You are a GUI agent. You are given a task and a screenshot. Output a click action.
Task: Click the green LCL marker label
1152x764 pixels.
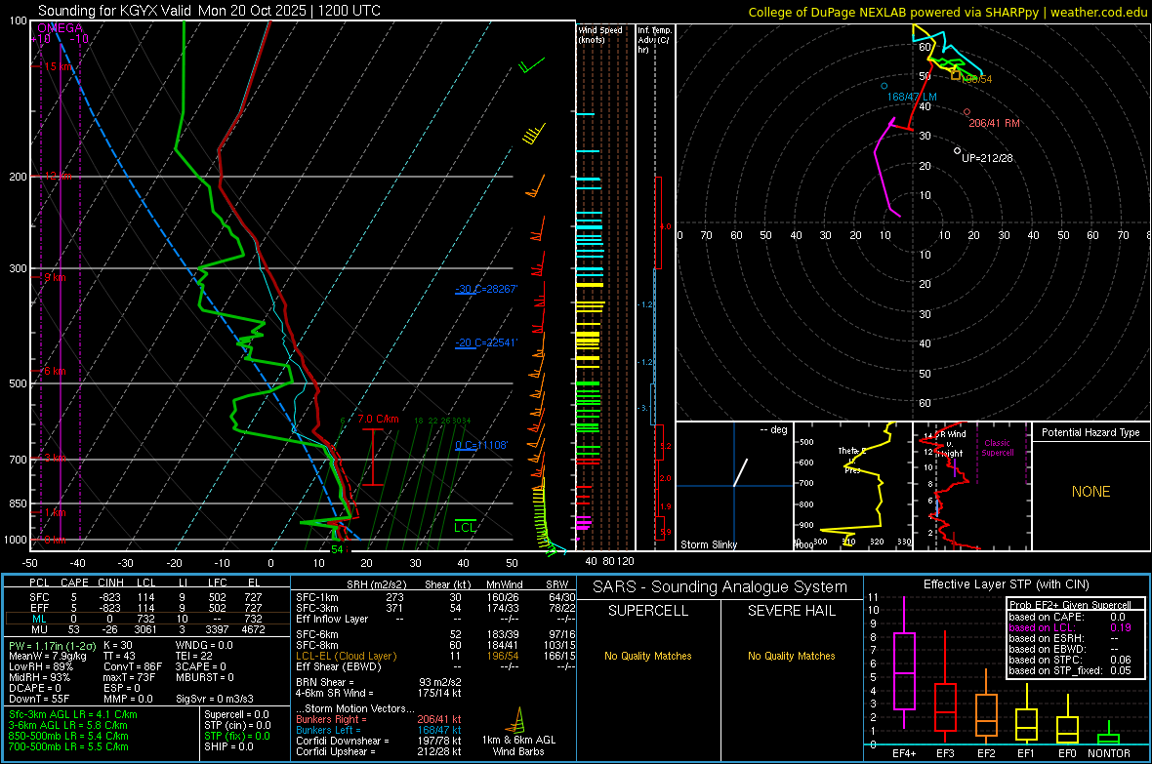(x=465, y=527)
